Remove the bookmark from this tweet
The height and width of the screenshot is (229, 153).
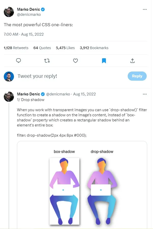click(x=104, y=61)
